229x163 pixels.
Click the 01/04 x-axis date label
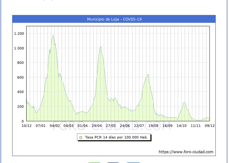[x=83, y=126]
